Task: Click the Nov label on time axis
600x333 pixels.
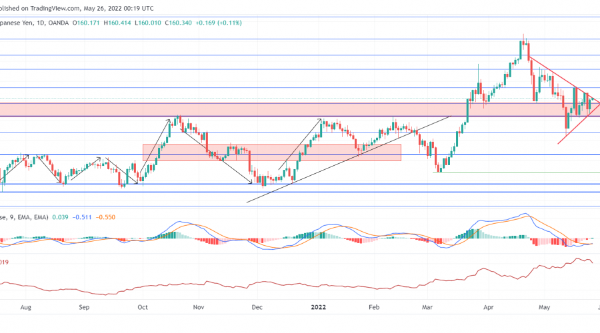Action: pyautogui.click(x=199, y=308)
